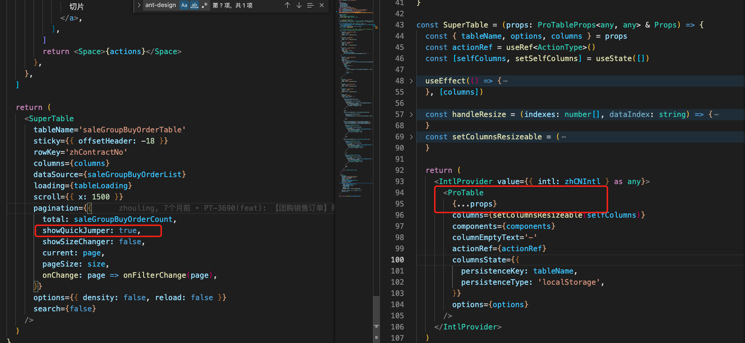The image size is (745, 343).
Task: Toggle Match Whole Word (ab) in find widget
Action: pyautogui.click(x=194, y=5)
